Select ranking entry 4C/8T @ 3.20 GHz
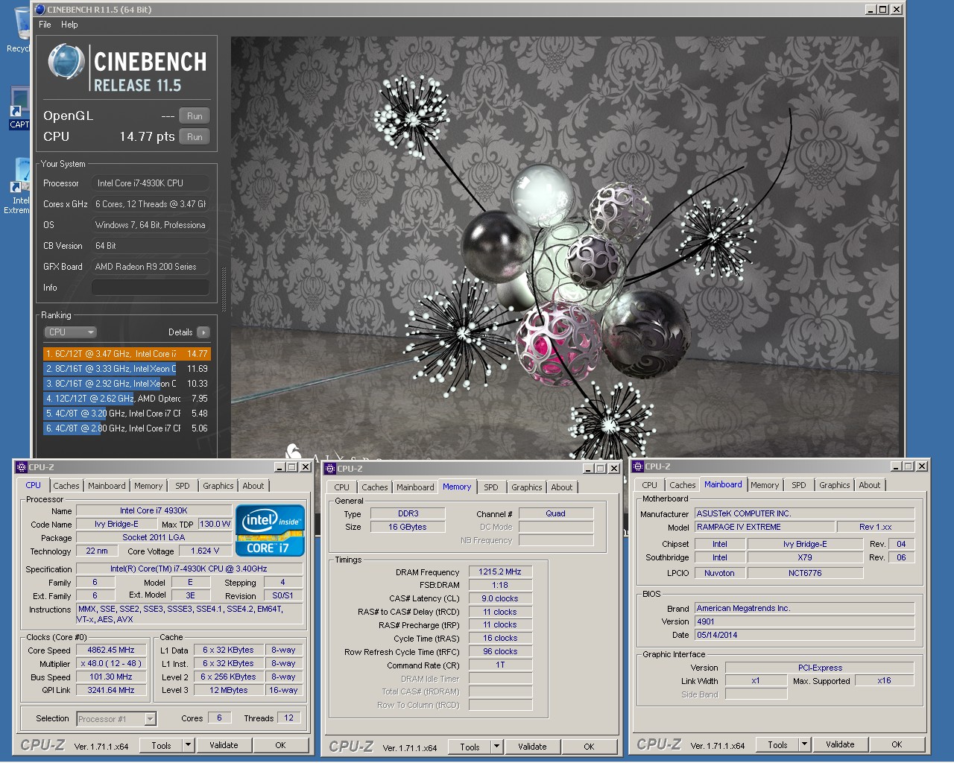Screen dimensions: 954x763 pos(127,414)
